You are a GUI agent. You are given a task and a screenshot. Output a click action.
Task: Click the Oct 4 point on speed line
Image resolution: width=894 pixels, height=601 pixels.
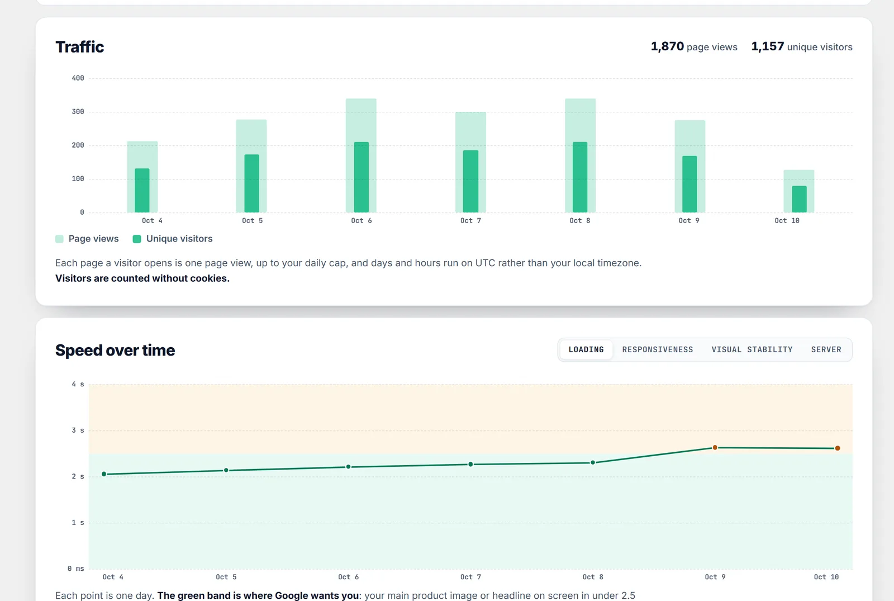tap(104, 474)
